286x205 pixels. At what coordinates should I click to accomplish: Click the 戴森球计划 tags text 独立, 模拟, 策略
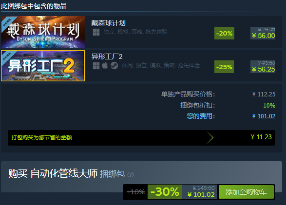click(x=123, y=32)
